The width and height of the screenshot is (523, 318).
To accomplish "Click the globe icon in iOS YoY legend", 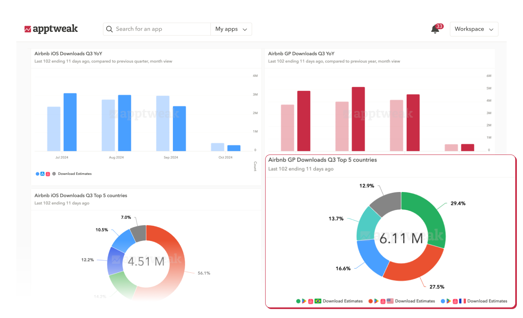I will 54,174.
